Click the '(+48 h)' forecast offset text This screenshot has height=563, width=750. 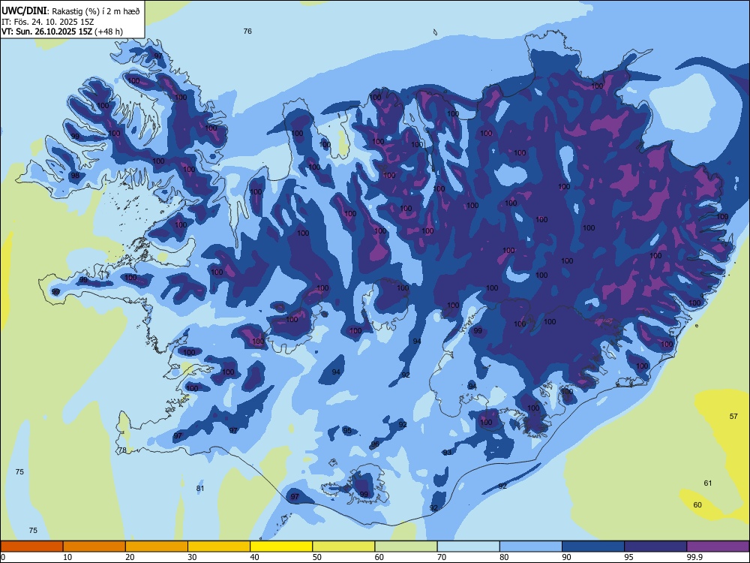[109, 32]
